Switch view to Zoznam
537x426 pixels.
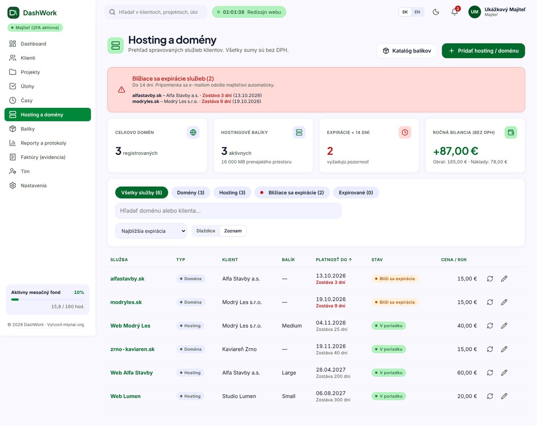point(233,231)
